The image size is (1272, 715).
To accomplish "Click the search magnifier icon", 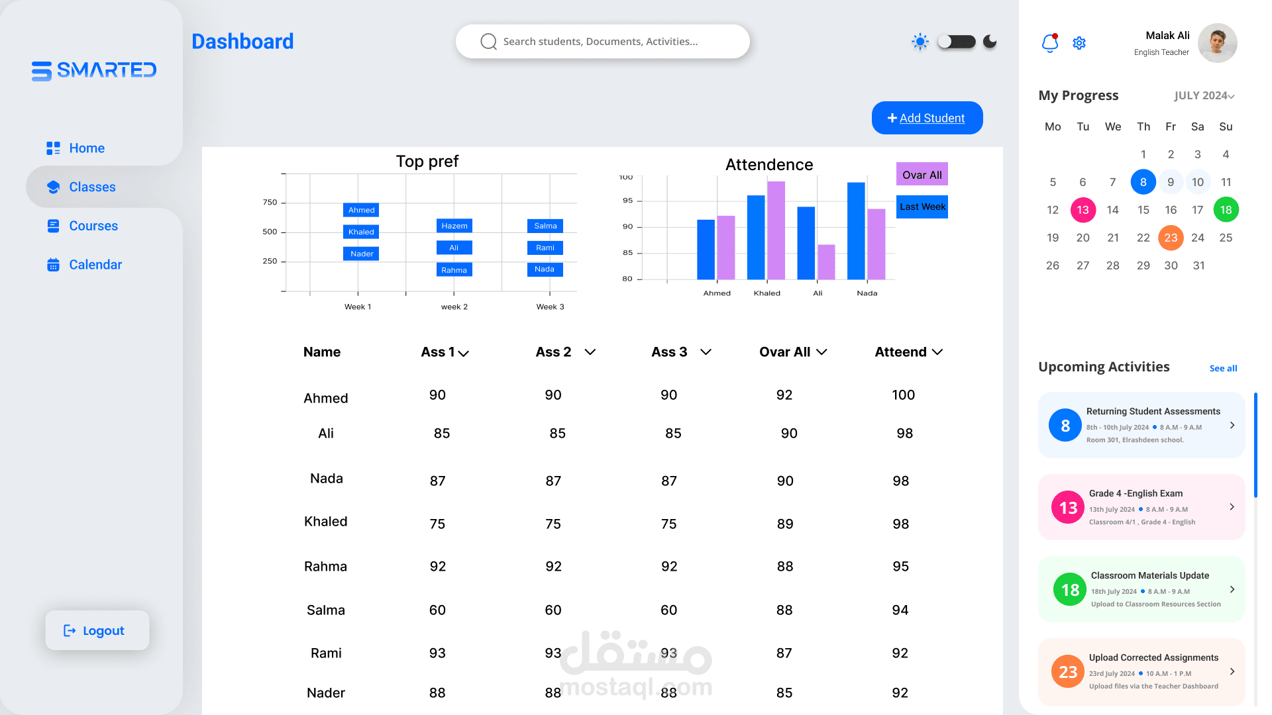I will [x=488, y=42].
